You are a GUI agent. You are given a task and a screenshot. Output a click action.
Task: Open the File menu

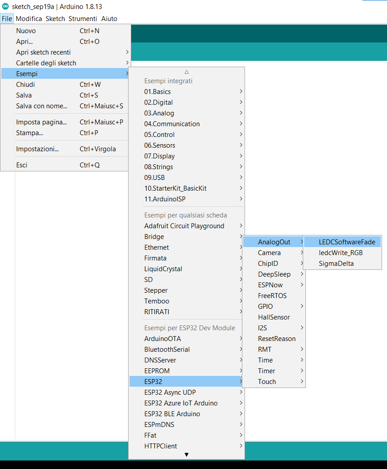click(7, 18)
